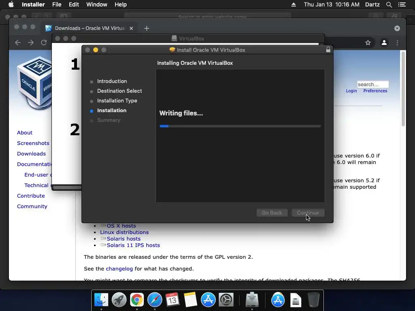This screenshot has width=415, height=311.
Task: Open Calendar icon showing 13
Action: (x=173, y=300)
